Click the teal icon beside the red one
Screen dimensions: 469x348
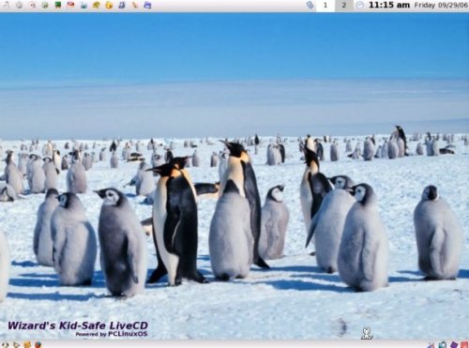pos(83,5)
